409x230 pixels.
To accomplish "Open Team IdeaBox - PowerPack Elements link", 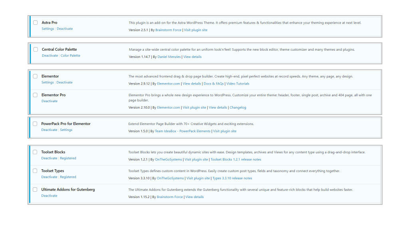I will [x=183, y=131].
